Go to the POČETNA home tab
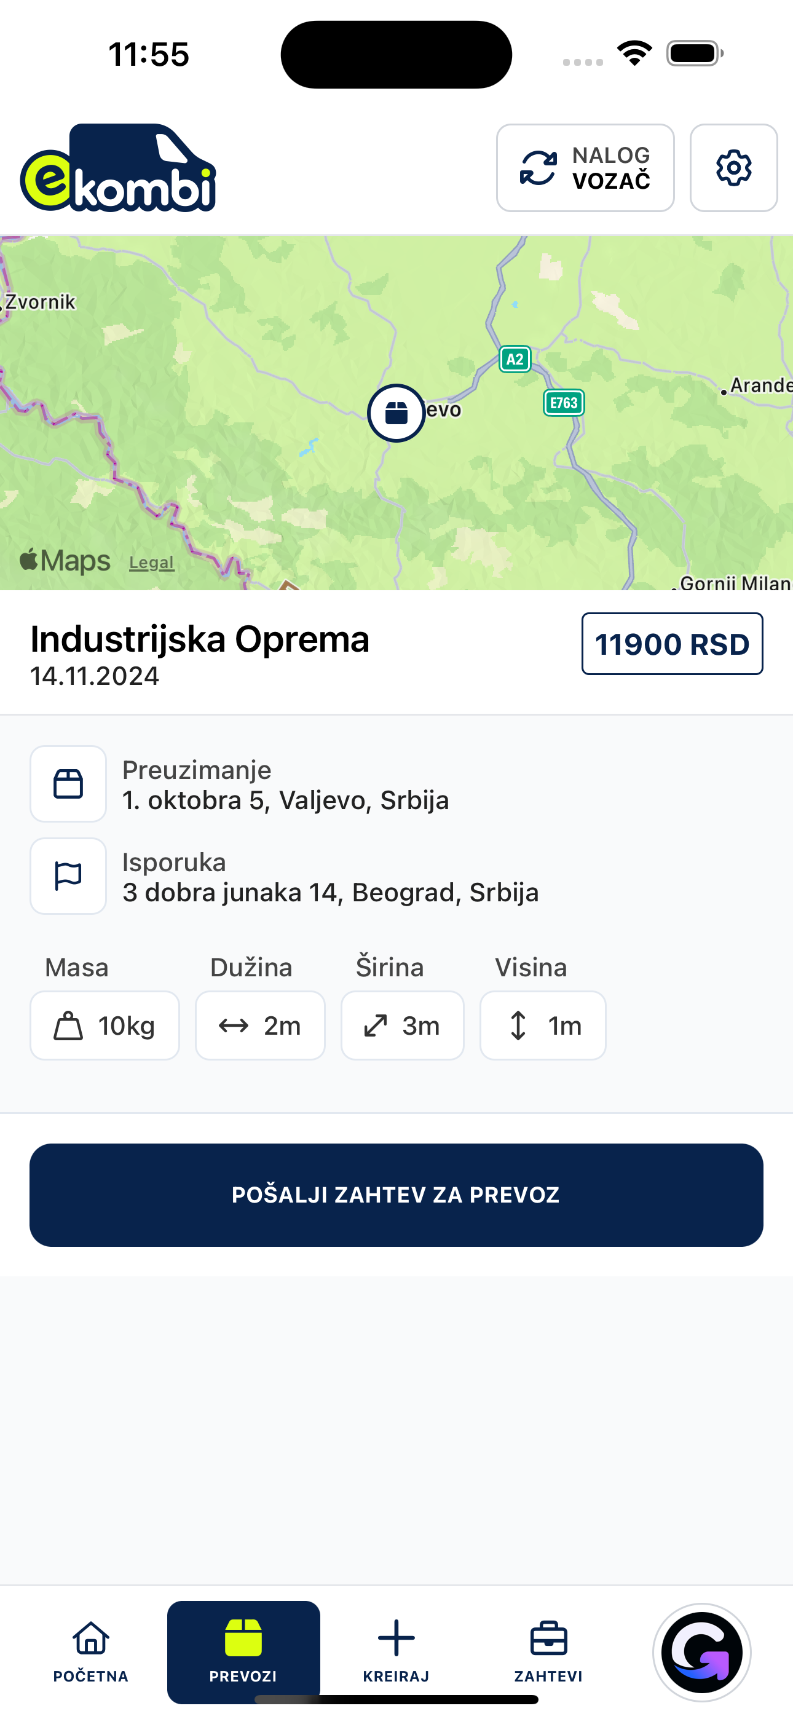This screenshot has height=1719, width=793. click(x=91, y=1651)
